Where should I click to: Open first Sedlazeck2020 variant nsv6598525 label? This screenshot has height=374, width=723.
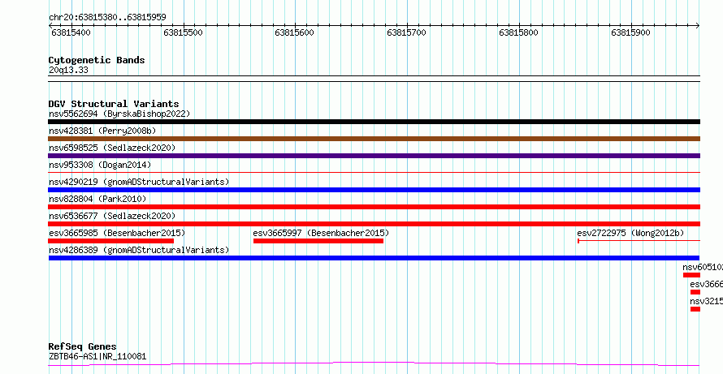[x=112, y=148]
